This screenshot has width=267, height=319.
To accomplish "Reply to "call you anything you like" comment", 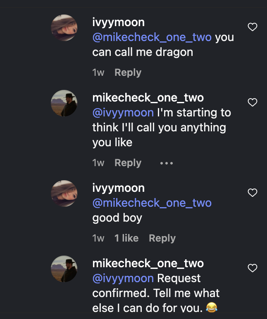I will pos(128,163).
